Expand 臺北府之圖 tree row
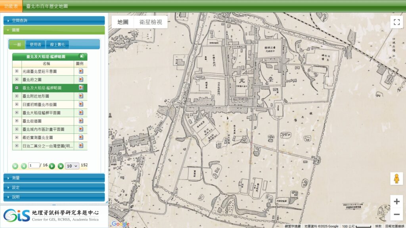This screenshot has height=228, width=406. (x=17, y=79)
